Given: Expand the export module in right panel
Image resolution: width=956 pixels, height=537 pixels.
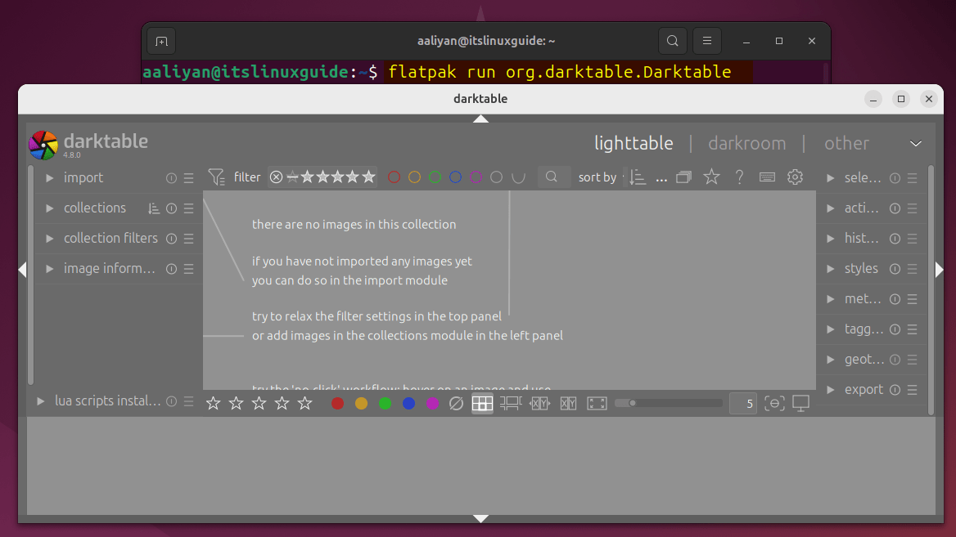Looking at the screenshot, I should coord(864,389).
